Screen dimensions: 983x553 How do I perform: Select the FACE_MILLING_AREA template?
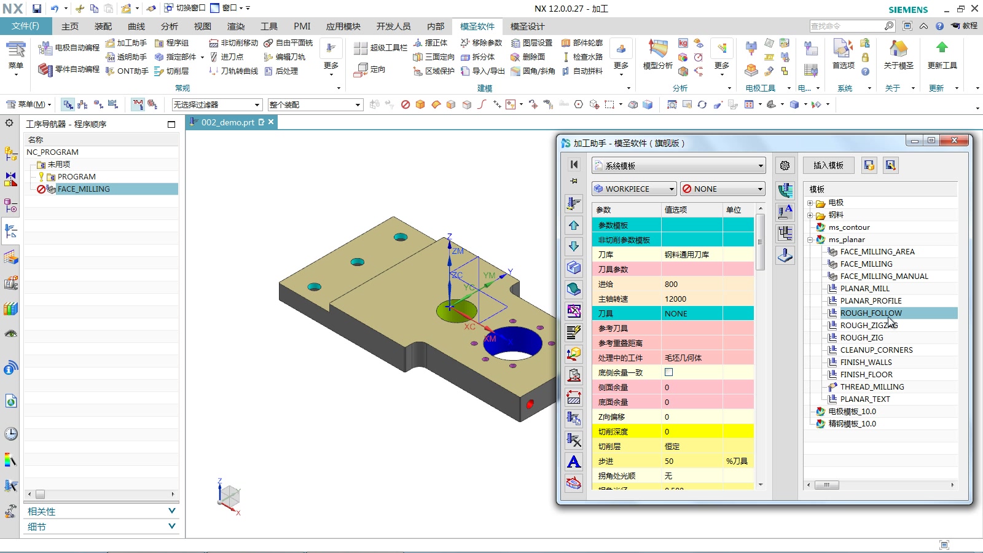click(x=877, y=252)
